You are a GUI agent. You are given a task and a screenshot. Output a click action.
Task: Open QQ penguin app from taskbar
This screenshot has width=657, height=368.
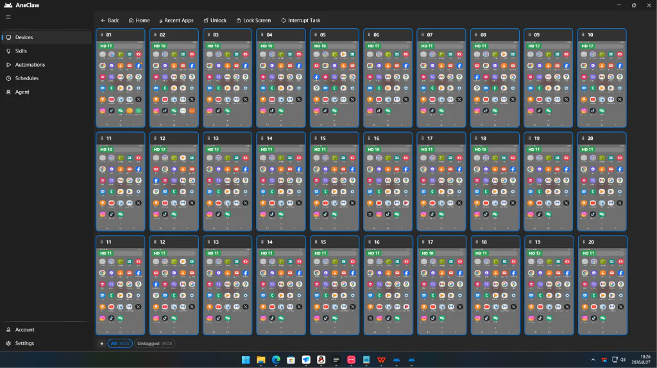[x=321, y=360]
